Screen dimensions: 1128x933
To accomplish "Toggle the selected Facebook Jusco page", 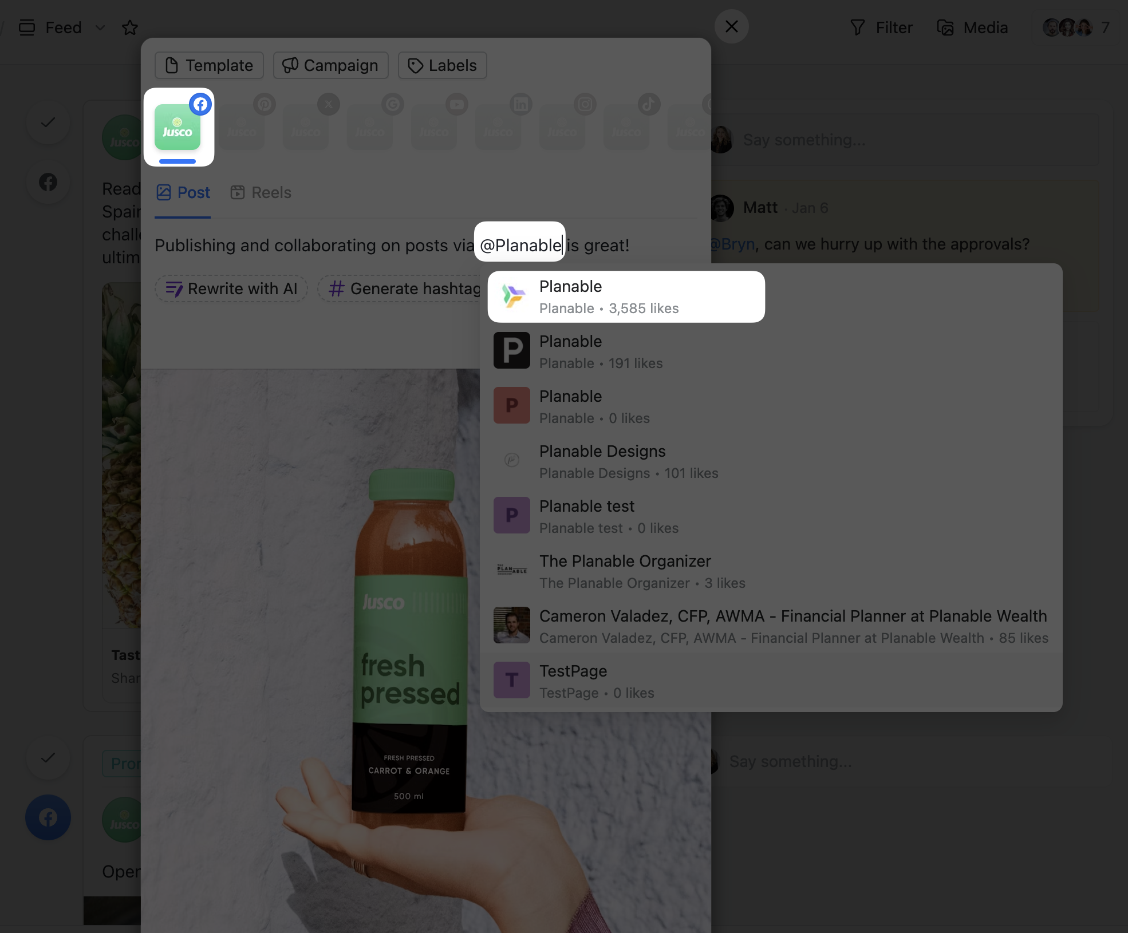I will point(179,127).
